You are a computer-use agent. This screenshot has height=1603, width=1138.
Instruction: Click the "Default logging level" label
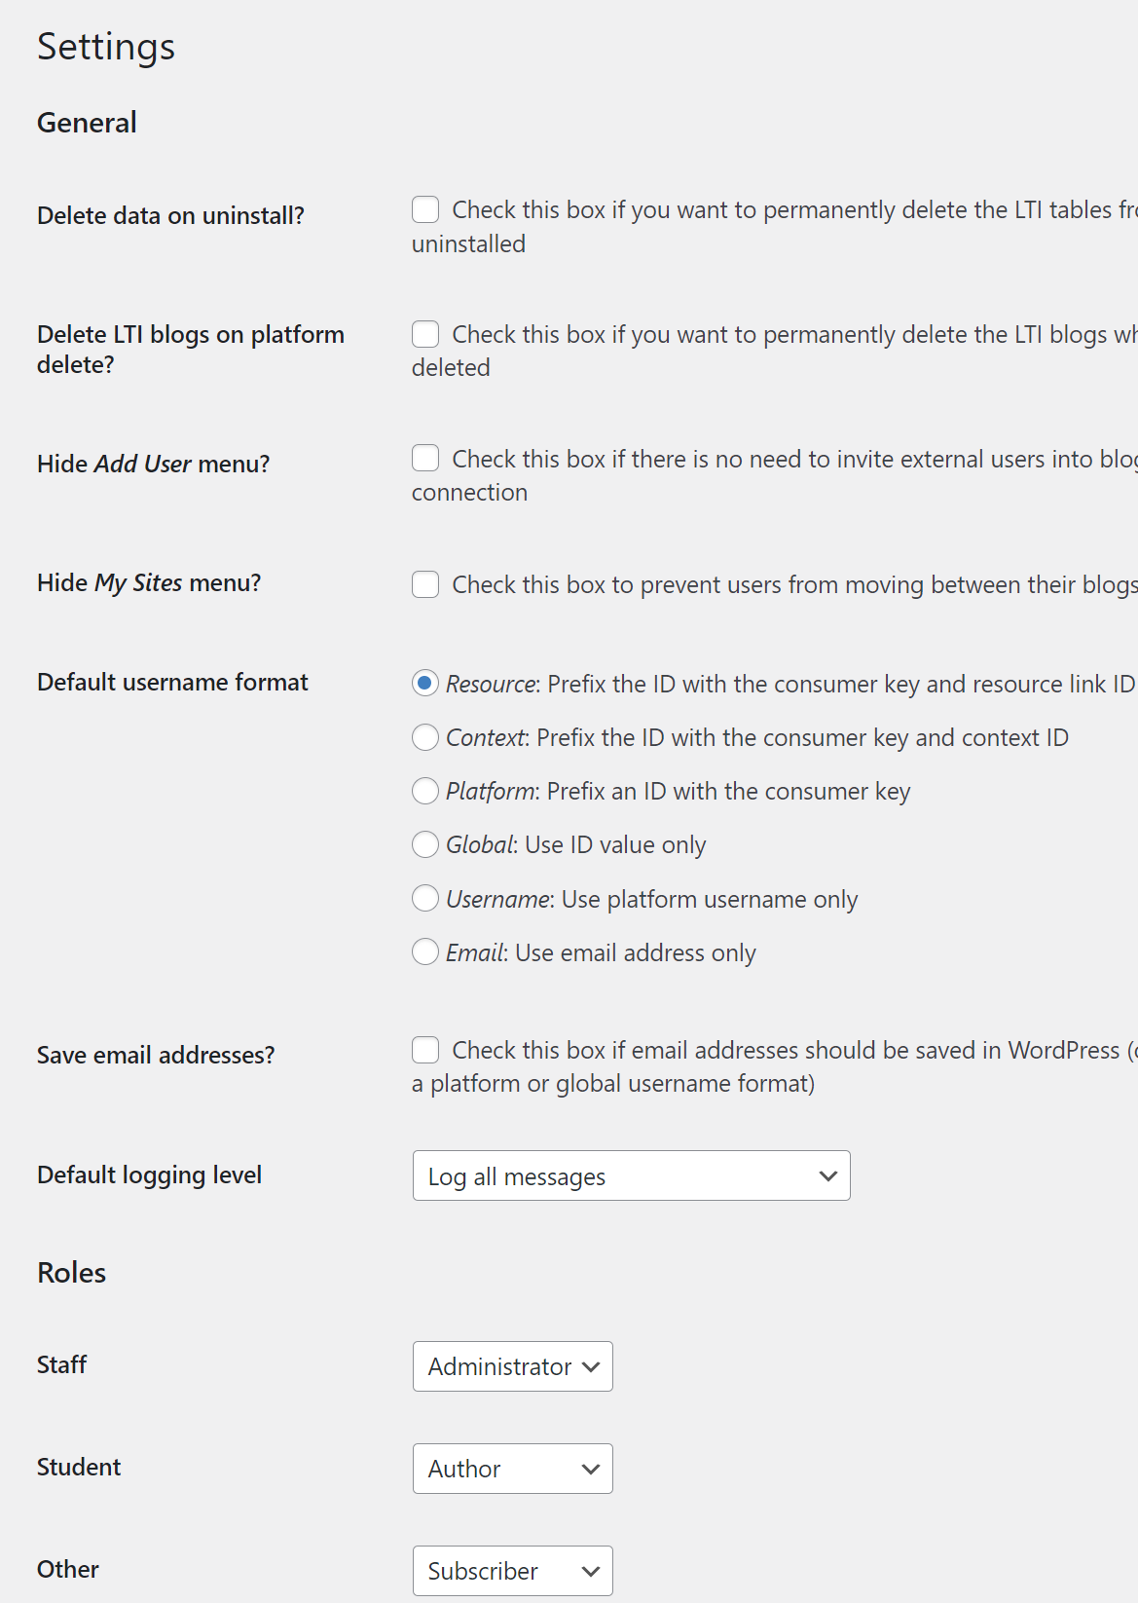click(148, 1174)
